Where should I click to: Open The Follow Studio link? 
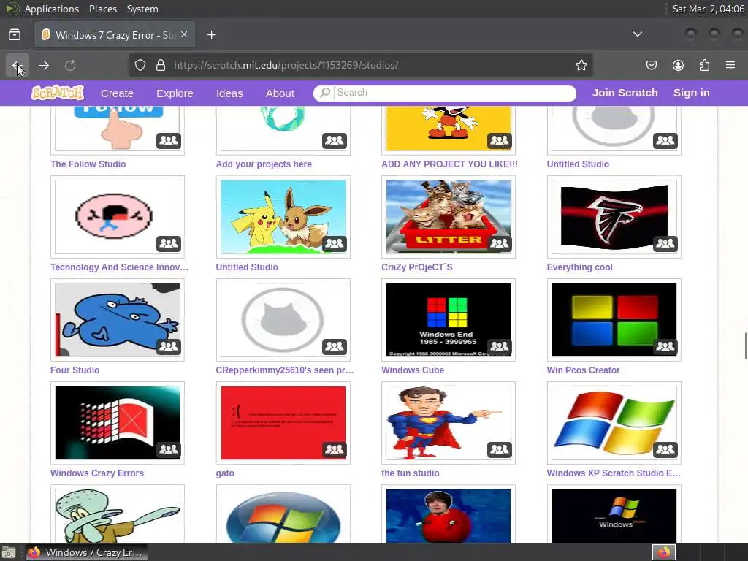[x=88, y=164]
